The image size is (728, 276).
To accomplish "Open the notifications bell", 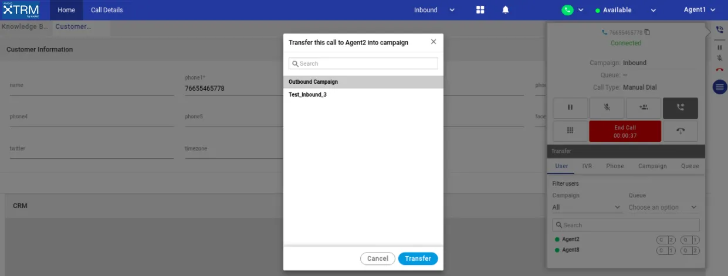I will pos(505,10).
